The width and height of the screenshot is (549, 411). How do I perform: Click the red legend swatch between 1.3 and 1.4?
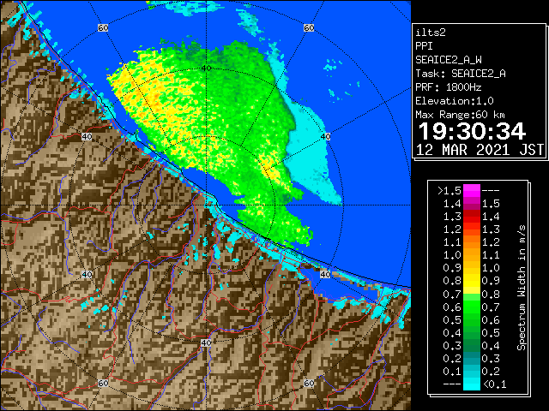coord(472,217)
